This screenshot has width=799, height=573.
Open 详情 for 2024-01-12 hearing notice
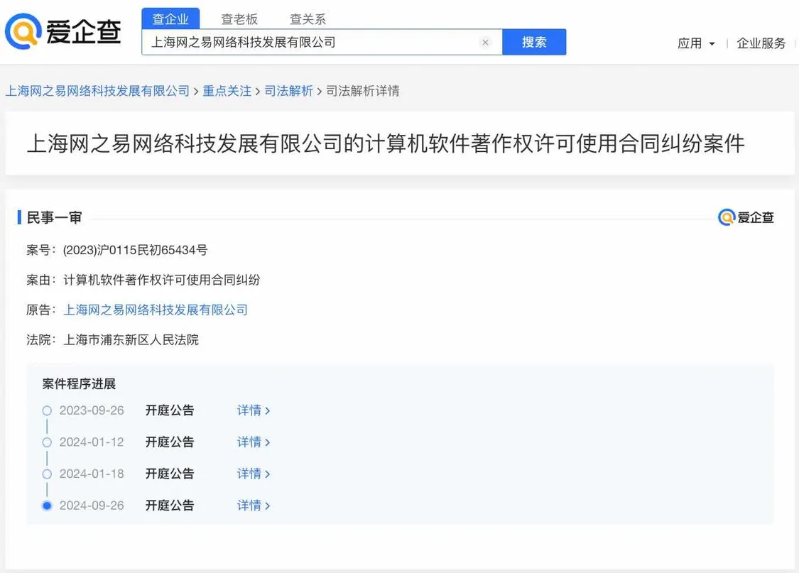tap(254, 442)
